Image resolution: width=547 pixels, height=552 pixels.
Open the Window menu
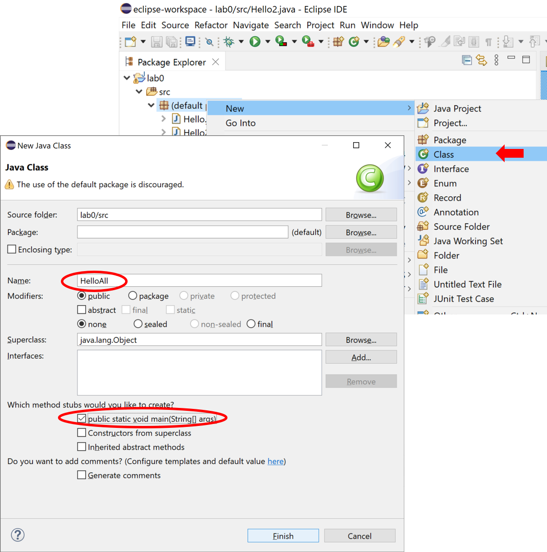click(x=377, y=25)
